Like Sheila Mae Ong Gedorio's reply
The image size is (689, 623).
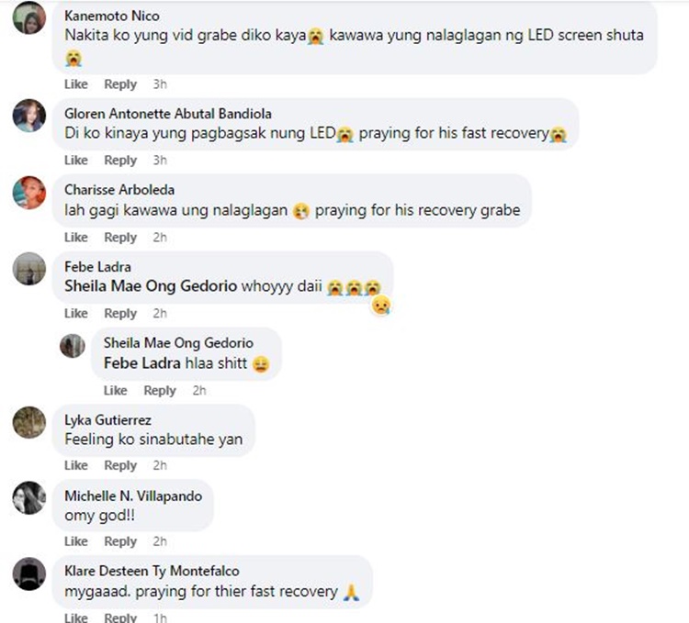pos(115,390)
